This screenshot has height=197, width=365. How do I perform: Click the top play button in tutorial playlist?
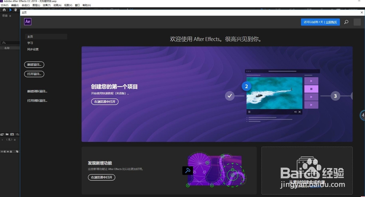(x=311, y=81)
